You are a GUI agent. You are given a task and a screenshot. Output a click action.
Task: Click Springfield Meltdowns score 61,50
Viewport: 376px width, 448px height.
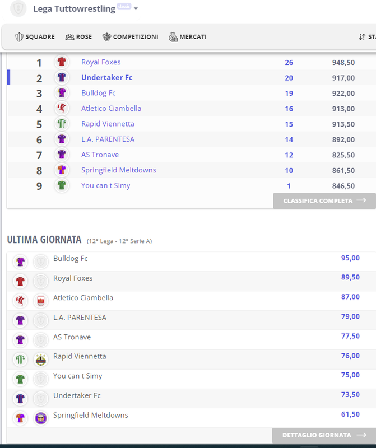point(350,414)
